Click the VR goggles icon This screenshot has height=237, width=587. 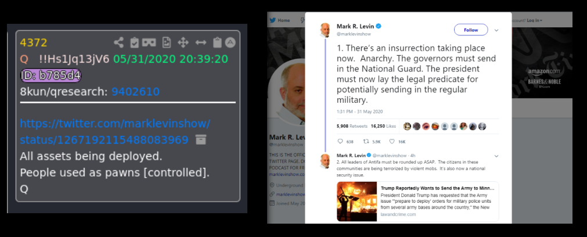[150, 42]
